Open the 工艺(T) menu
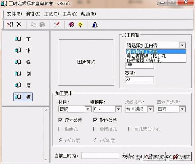 tap(51, 14)
